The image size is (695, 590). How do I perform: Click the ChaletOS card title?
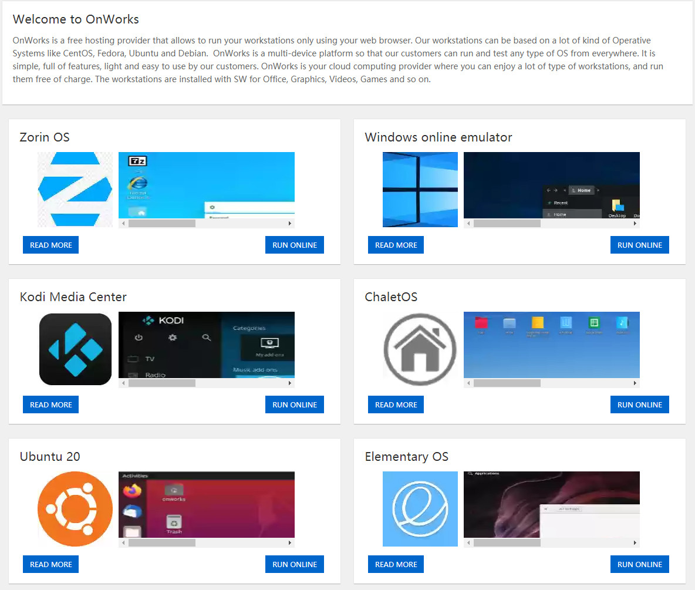[x=391, y=296]
